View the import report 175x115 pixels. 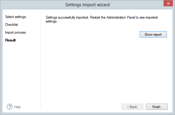click(153, 34)
